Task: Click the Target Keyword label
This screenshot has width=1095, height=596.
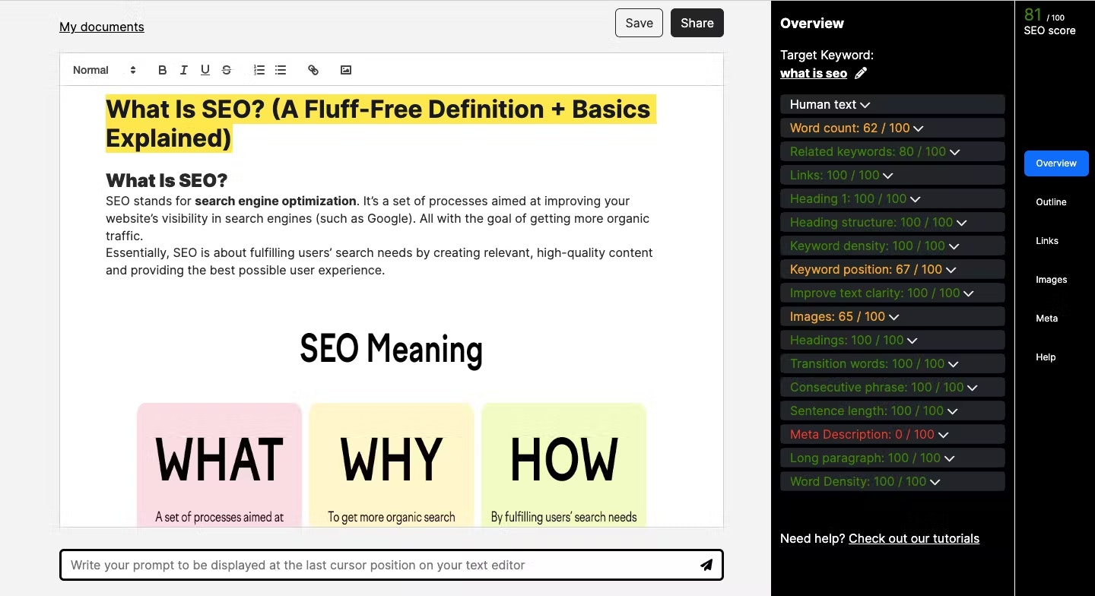Action: (x=827, y=55)
